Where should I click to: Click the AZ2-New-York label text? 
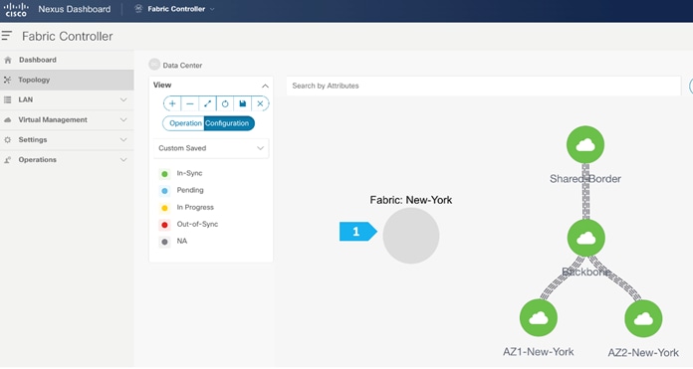click(643, 353)
